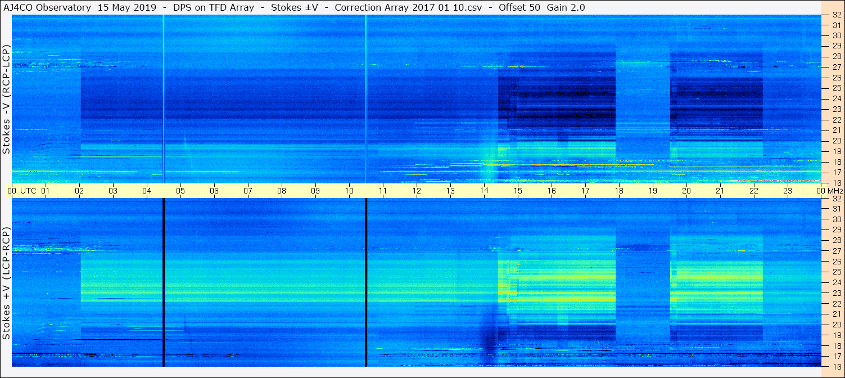Click the 04 hour tick label
This screenshot has height=378, width=845.
[x=147, y=191]
